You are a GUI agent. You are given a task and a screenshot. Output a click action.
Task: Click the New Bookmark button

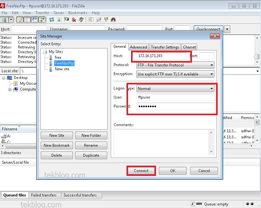tap(57, 145)
